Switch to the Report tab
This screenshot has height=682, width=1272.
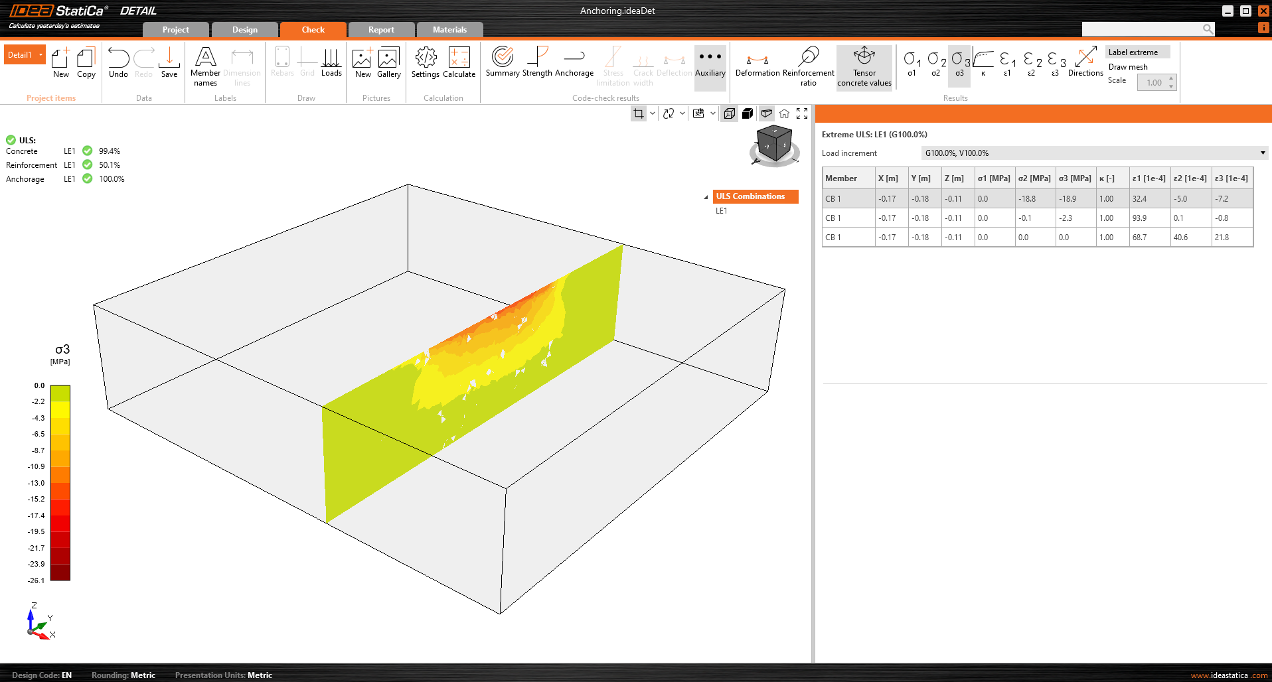pos(381,30)
